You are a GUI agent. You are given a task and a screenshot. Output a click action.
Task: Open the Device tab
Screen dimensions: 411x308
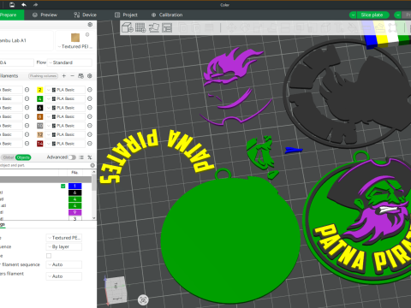pos(85,15)
